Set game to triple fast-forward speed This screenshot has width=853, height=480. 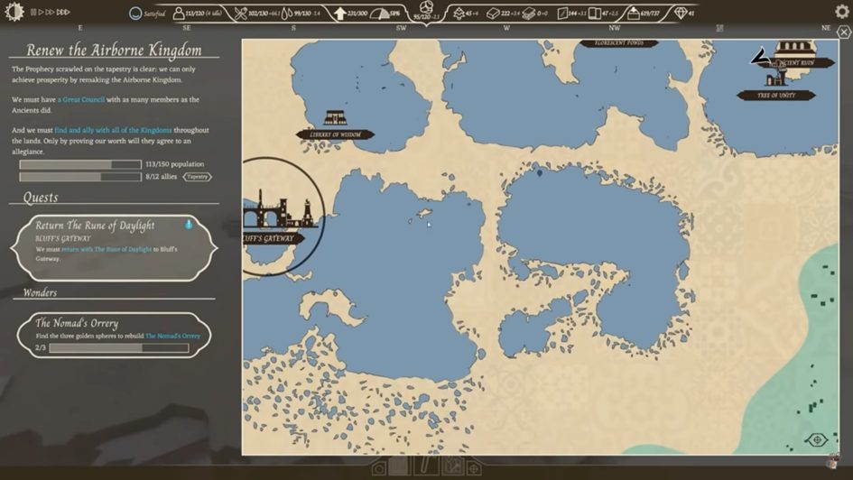[x=63, y=12]
